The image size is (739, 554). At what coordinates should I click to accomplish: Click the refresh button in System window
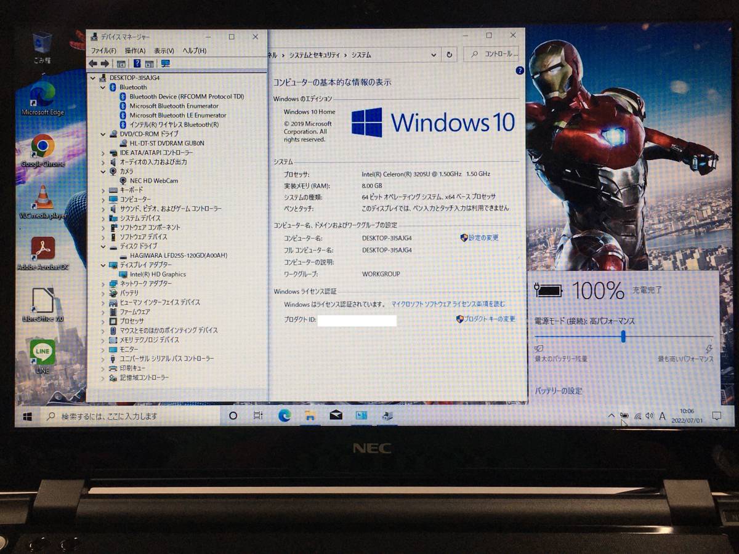click(450, 54)
